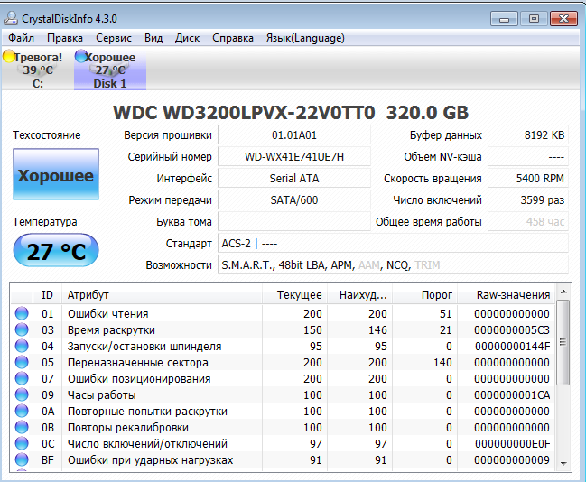Click the Наихуд... column header
Image resolution: width=586 pixels, height=482 pixels.
point(360,294)
